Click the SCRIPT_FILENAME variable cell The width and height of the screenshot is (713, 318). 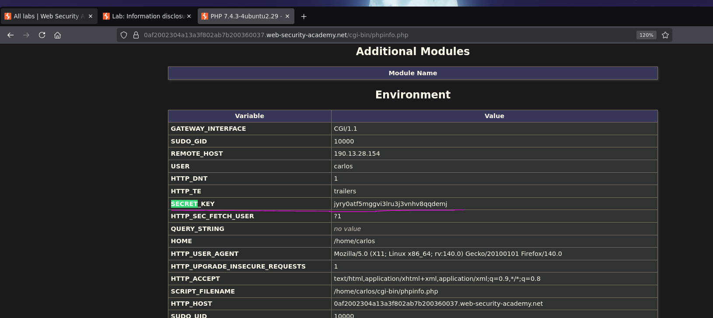tap(249, 291)
